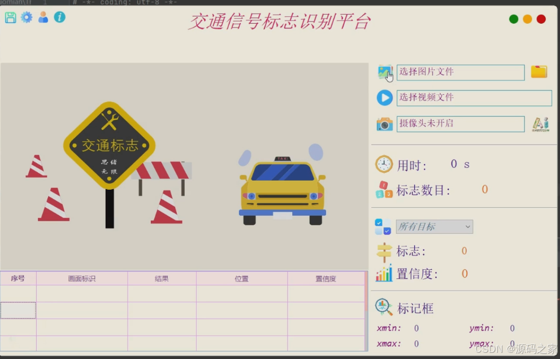Click the 置信度 table column header
560x359 pixels.
pyautogui.click(x=325, y=278)
